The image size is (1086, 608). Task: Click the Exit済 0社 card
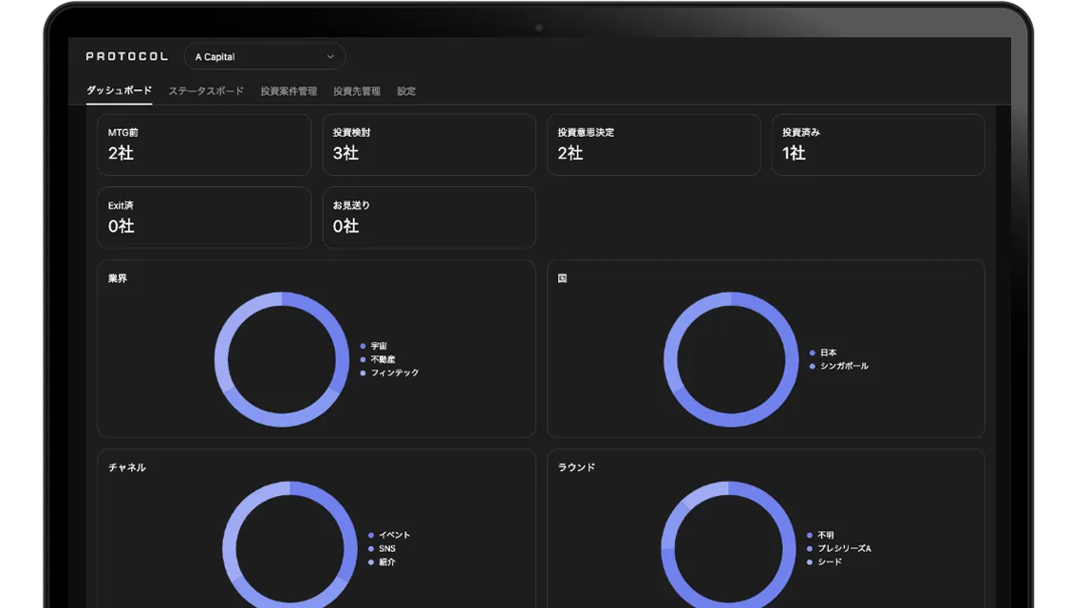pos(204,218)
